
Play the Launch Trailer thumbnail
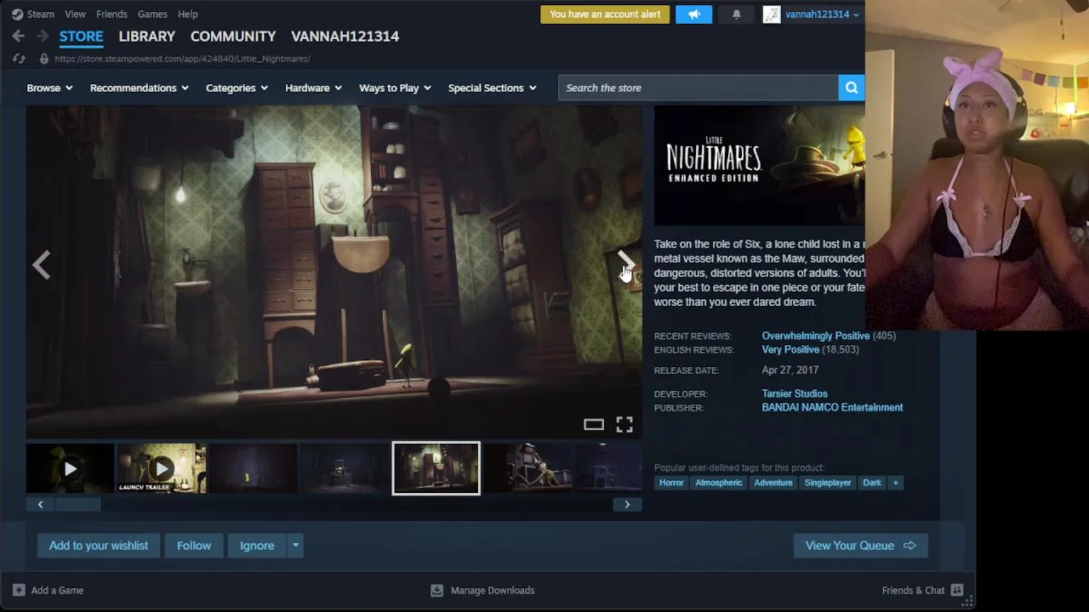(162, 468)
